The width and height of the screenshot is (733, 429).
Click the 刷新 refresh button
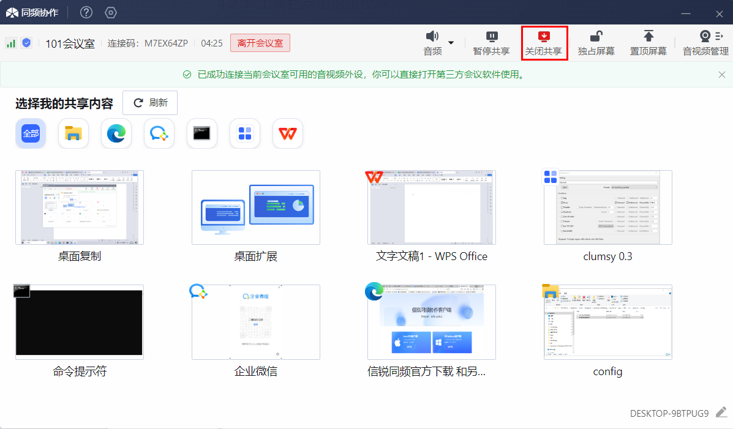[x=150, y=103]
